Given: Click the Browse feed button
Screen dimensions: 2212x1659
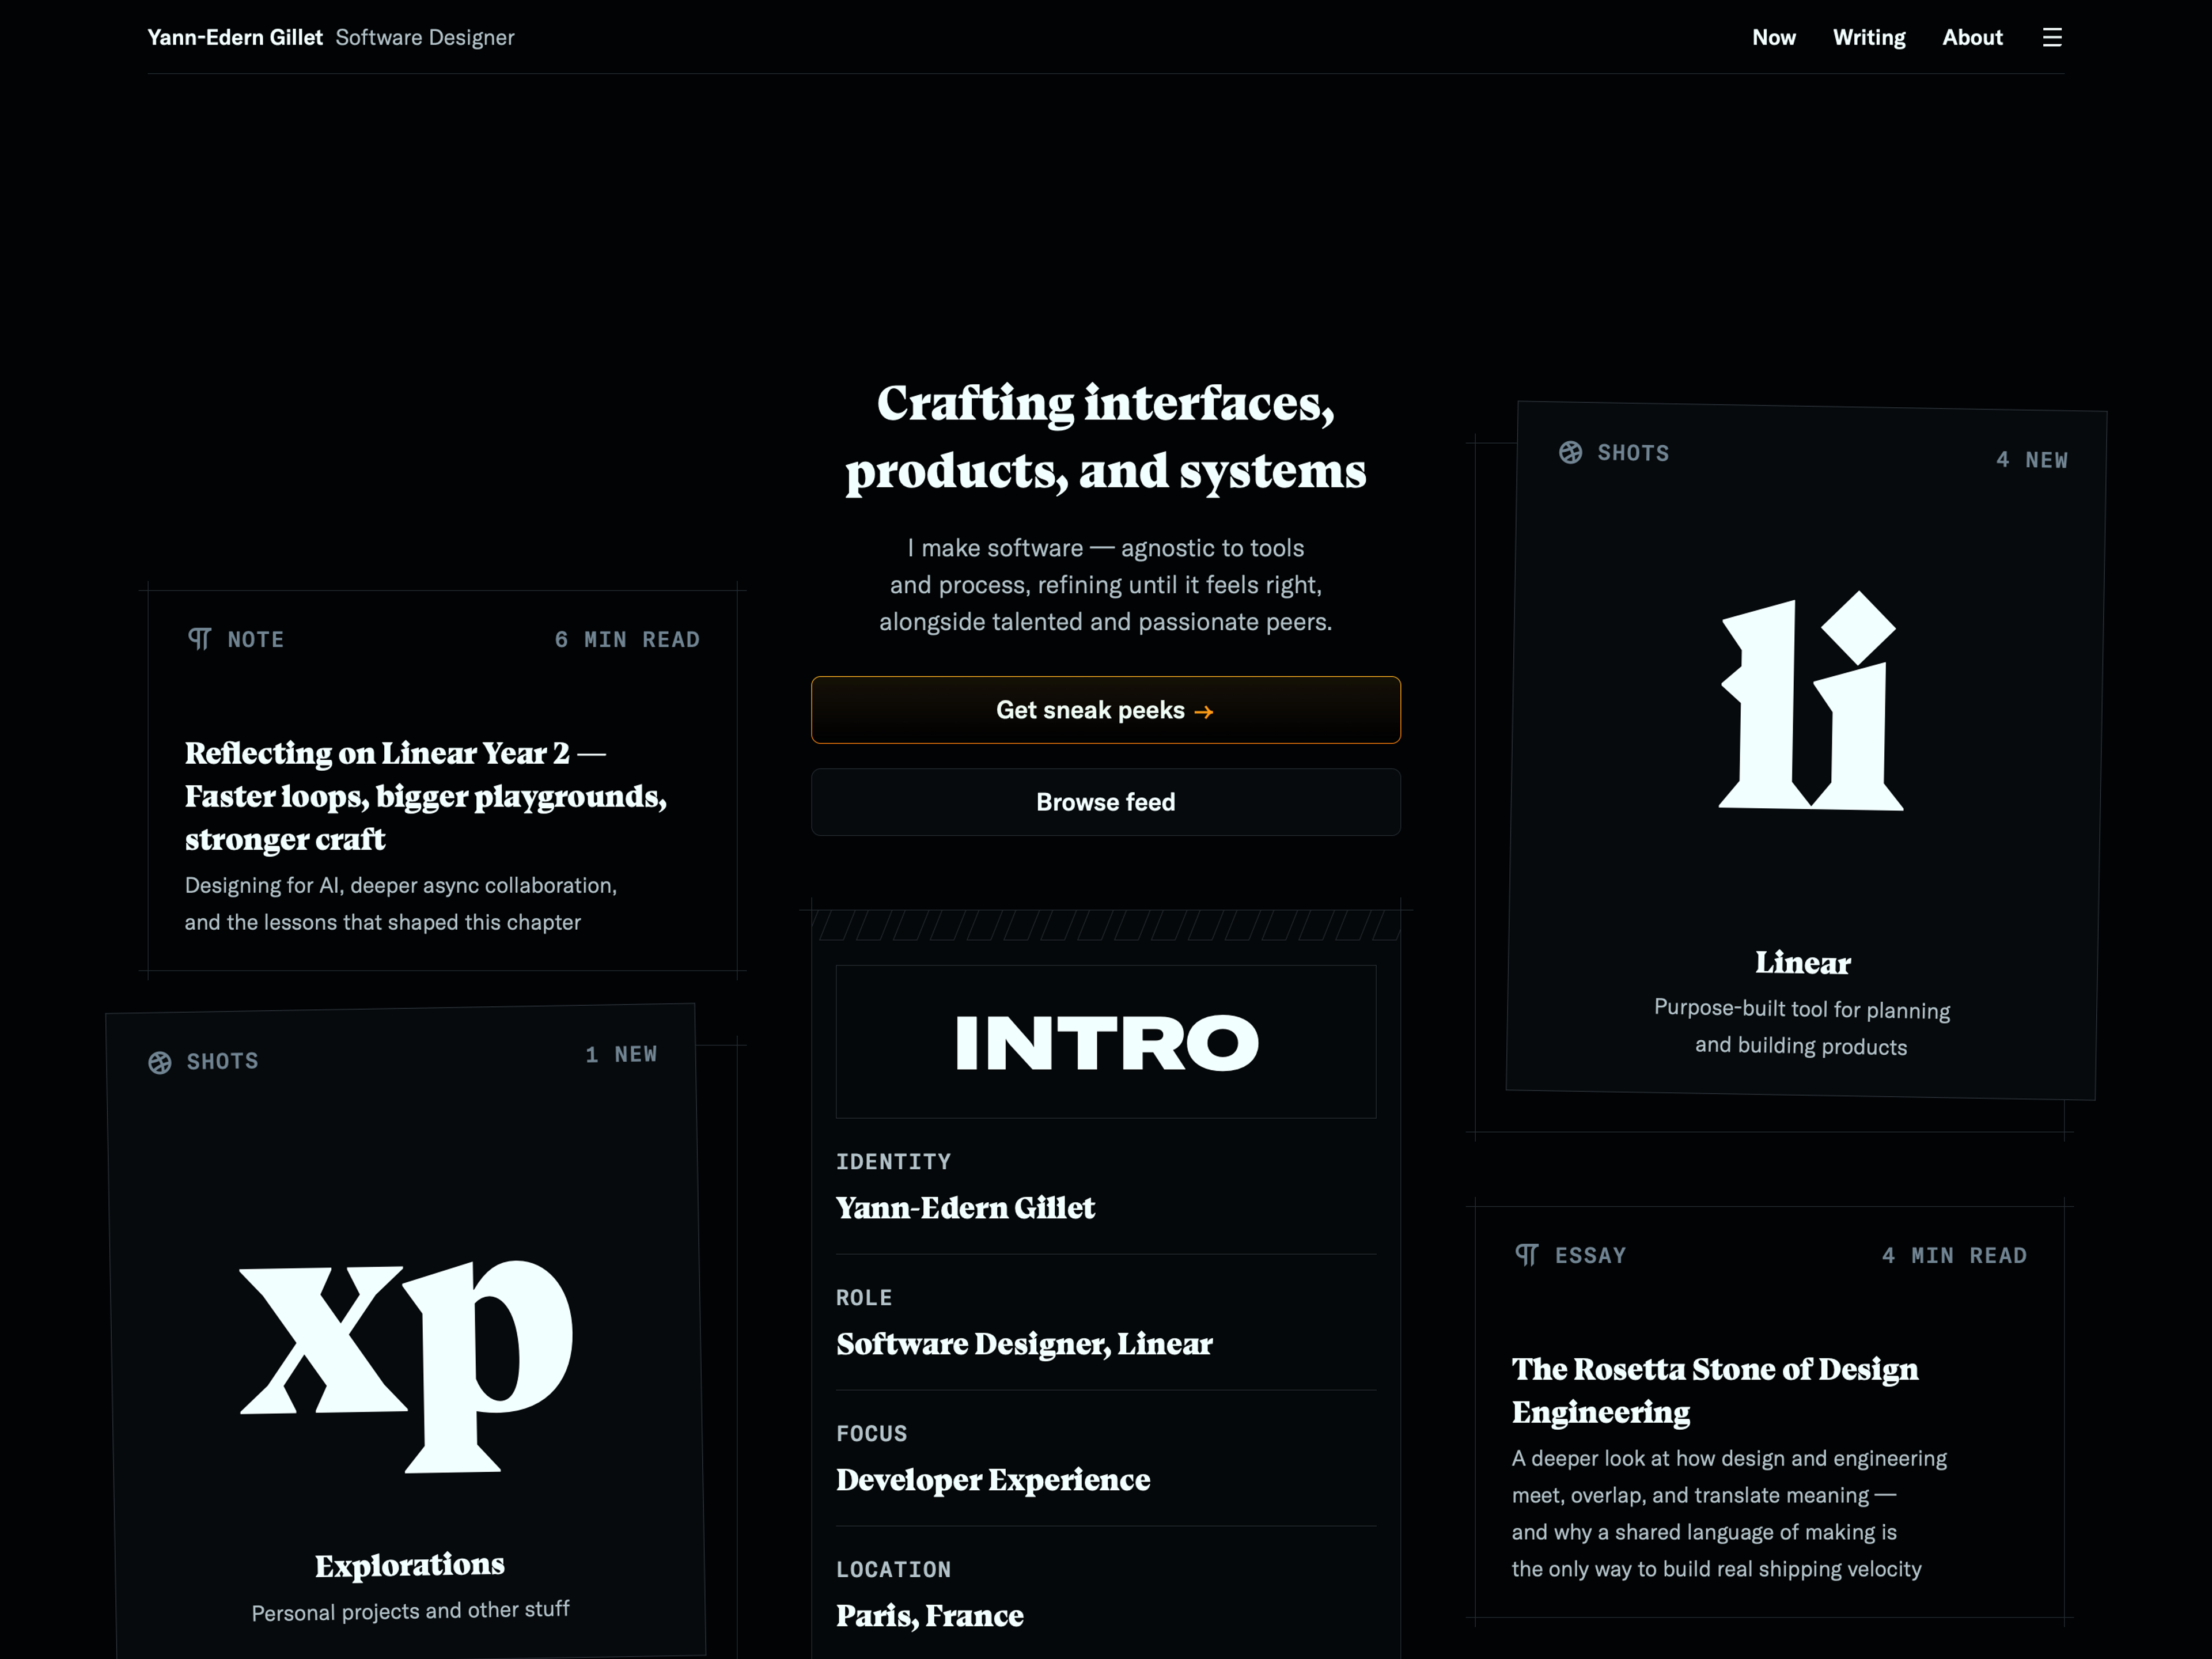Looking at the screenshot, I should click(x=1106, y=802).
